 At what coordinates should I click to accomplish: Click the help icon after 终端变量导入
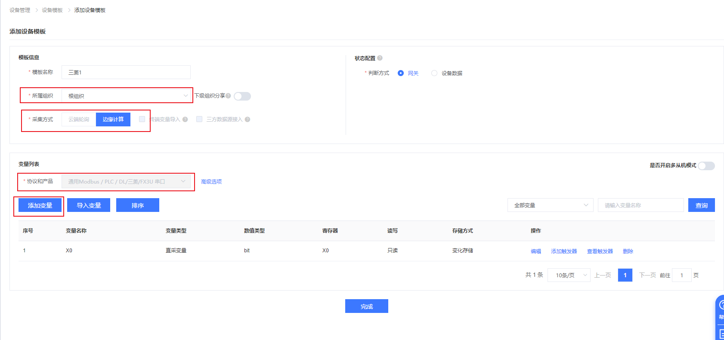coord(185,119)
